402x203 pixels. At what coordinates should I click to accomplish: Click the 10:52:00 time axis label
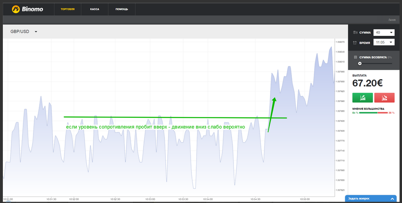(x=73, y=199)
